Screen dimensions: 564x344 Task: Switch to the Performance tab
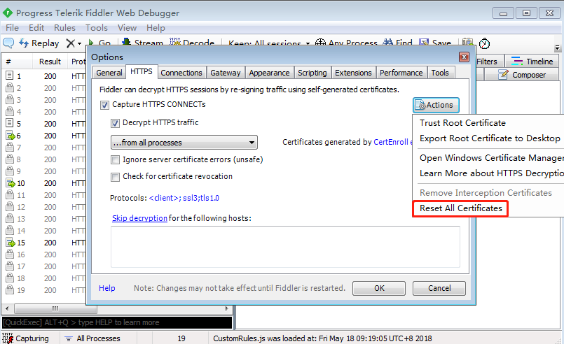click(x=401, y=73)
